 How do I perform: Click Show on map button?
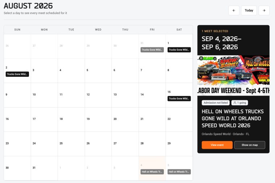(250, 145)
